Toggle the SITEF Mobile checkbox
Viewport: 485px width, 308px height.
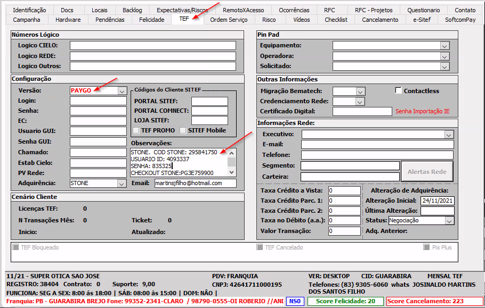coord(183,130)
